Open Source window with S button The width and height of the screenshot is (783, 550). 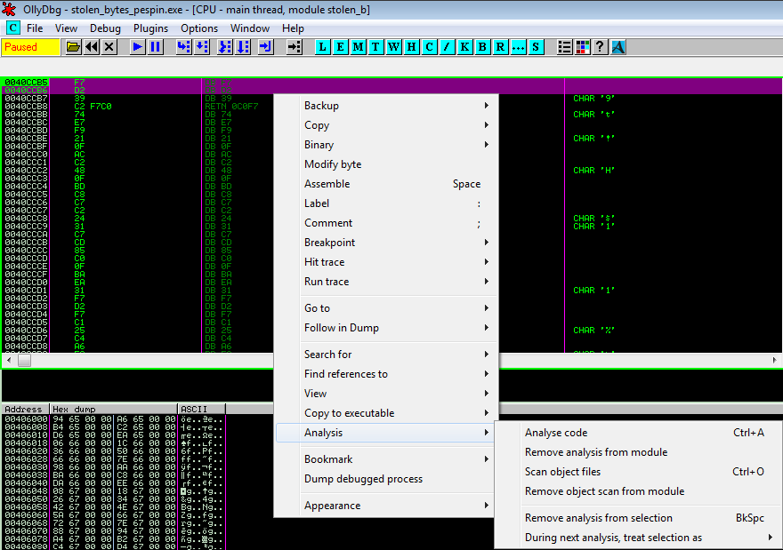click(x=536, y=47)
